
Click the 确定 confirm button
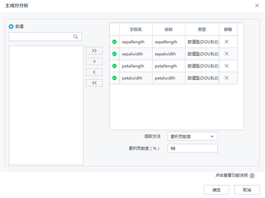[216, 190]
